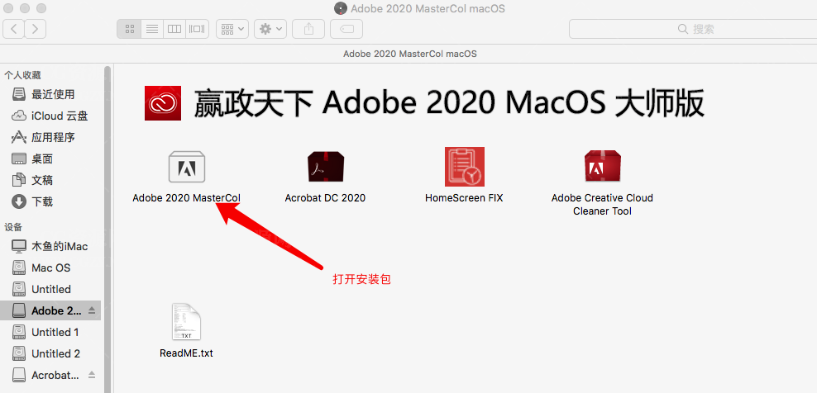817x393 pixels.
Task: Switch to column view mode
Action: point(174,29)
